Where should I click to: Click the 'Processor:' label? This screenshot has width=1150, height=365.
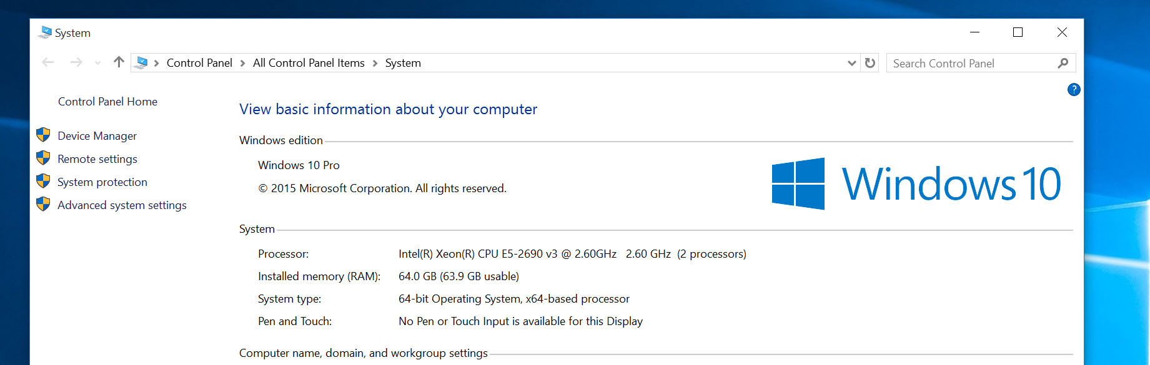[283, 254]
